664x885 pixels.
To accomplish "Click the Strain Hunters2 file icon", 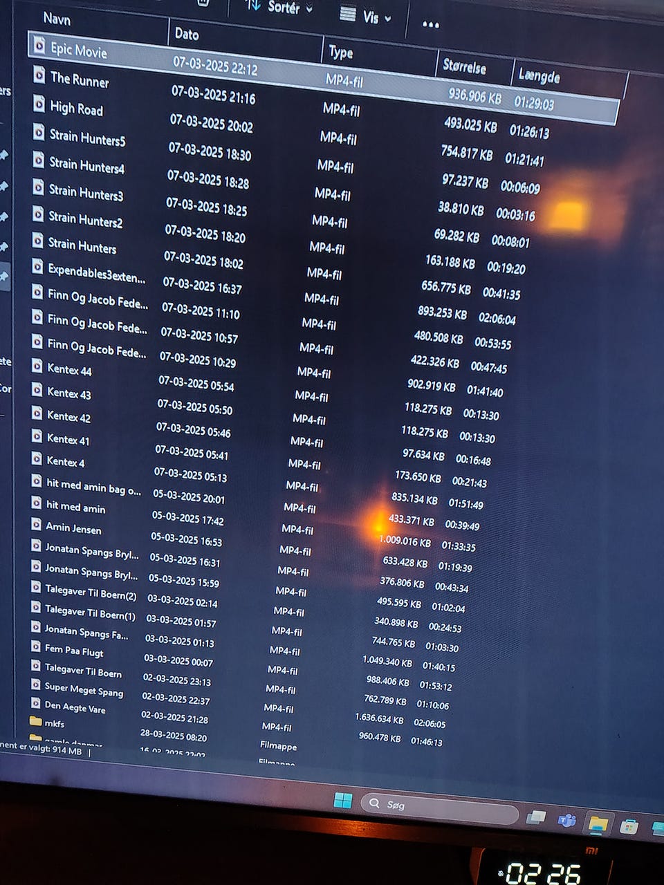I will tap(37, 214).
